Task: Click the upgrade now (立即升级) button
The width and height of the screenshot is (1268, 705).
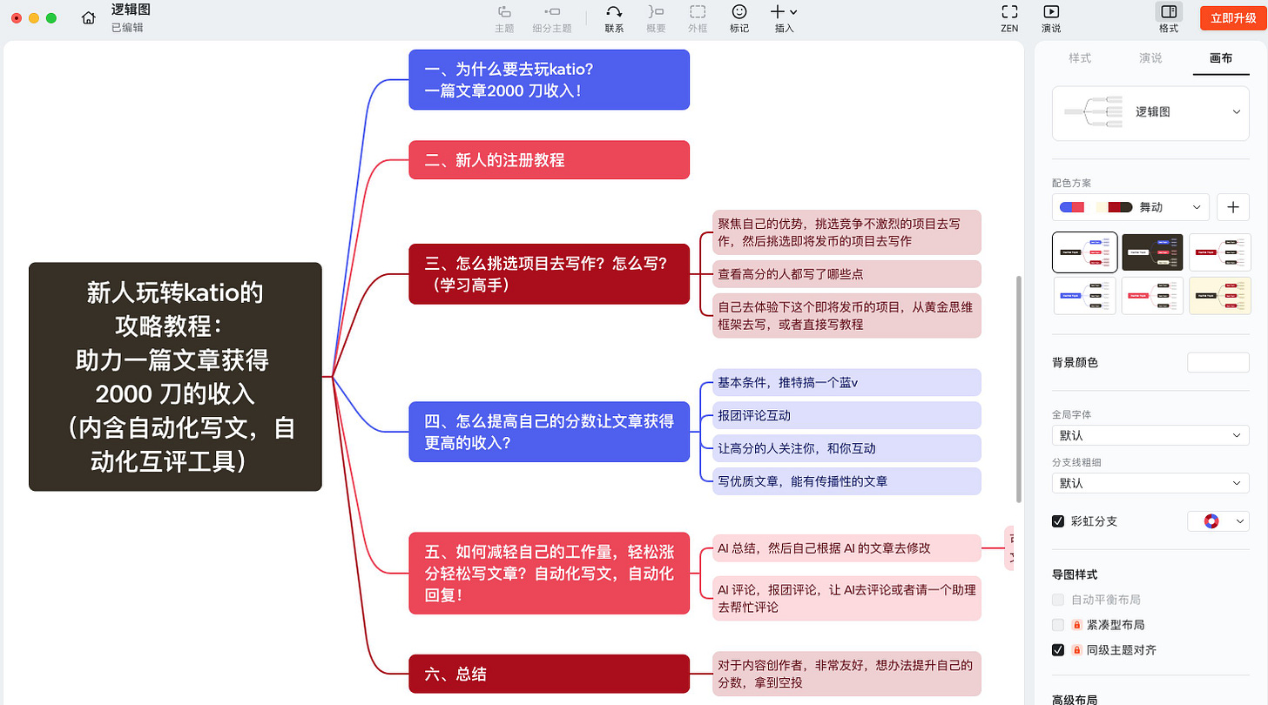Action: [1233, 18]
